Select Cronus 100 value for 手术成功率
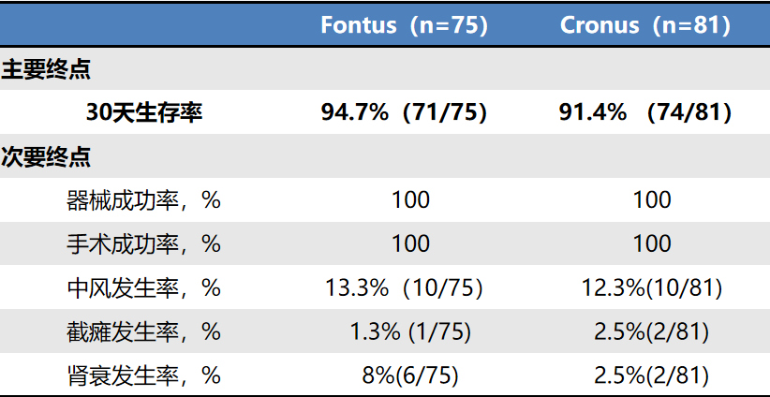The height and width of the screenshot is (397, 770). pyautogui.click(x=652, y=243)
